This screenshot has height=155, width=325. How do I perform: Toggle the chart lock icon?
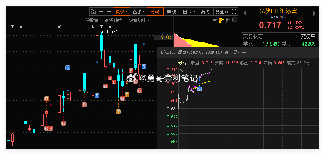tap(93, 12)
